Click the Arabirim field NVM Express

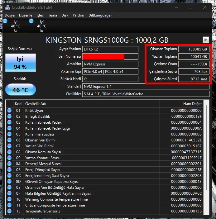(110, 64)
